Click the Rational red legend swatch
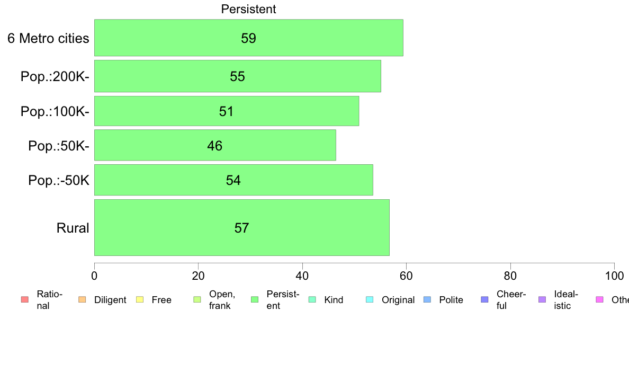This screenshot has height=390, width=629. coord(25,299)
